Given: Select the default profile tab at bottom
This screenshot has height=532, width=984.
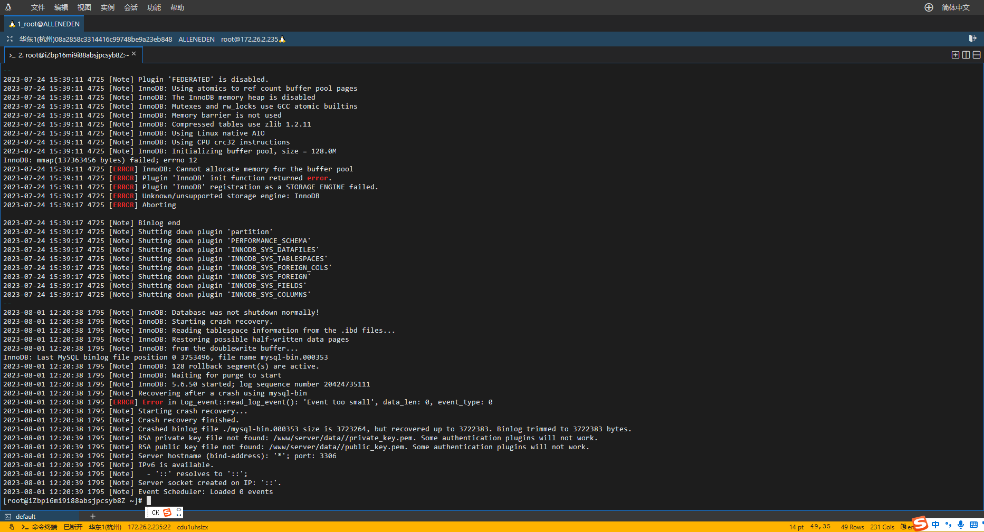Looking at the screenshot, I should (x=40, y=516).
